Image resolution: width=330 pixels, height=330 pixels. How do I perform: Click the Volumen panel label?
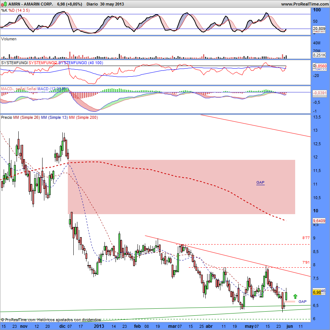tap(9, 39)
